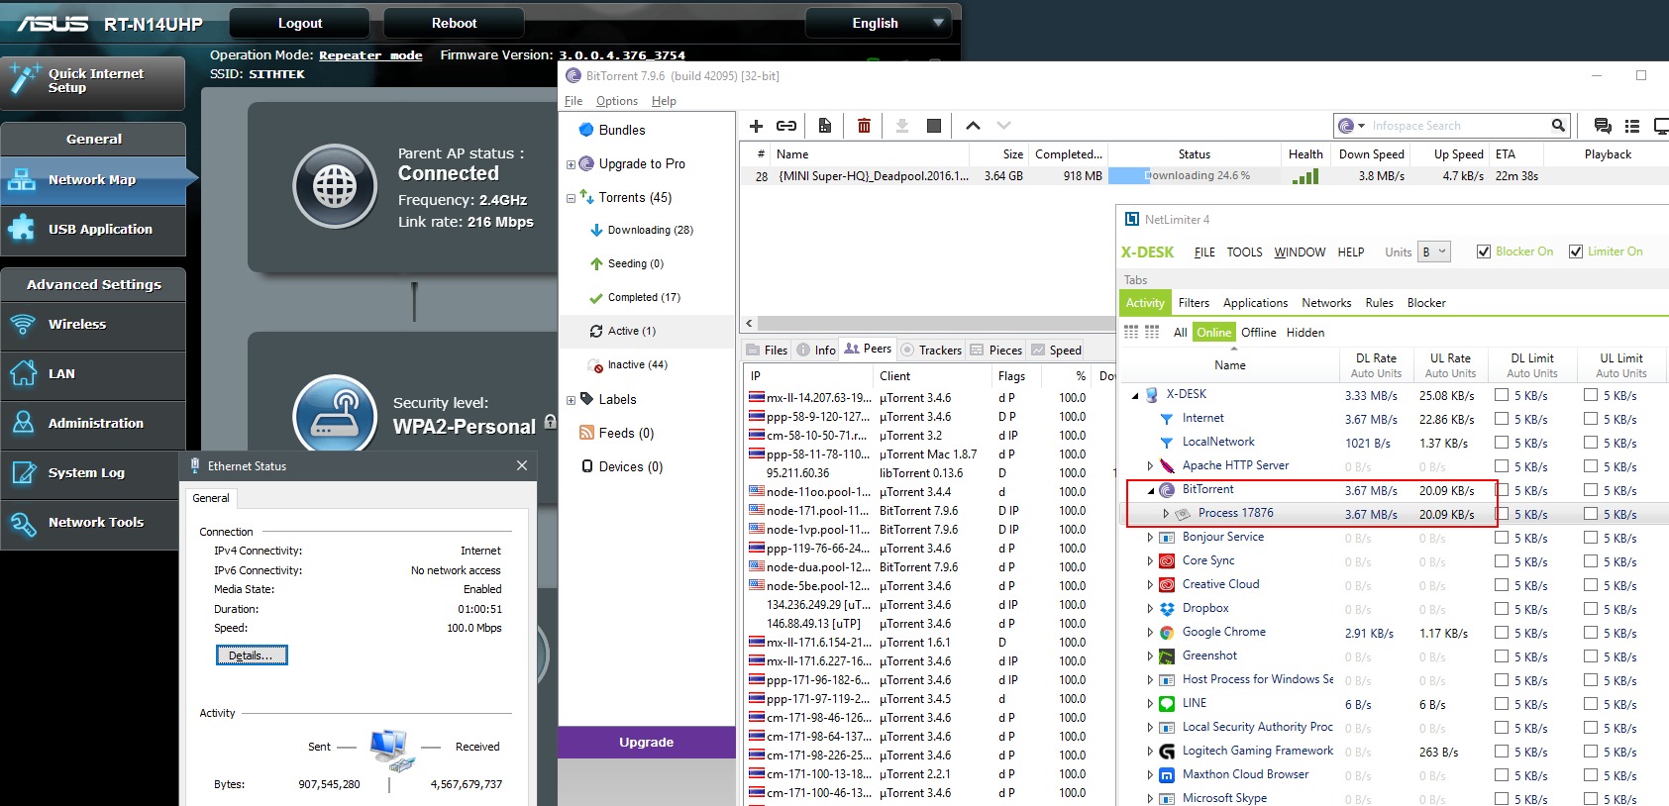
Task: Open the Repeater mode link
Action: pos(371,55)
